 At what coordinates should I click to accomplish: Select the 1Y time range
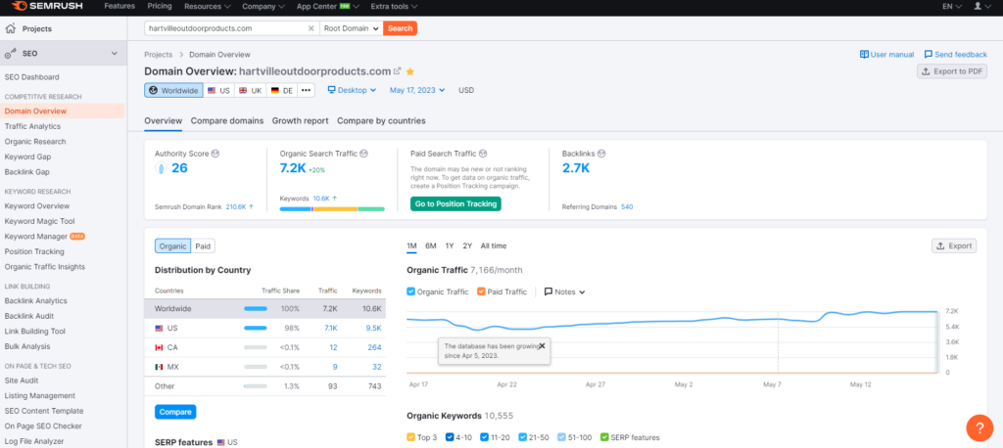tap(450, 246)
